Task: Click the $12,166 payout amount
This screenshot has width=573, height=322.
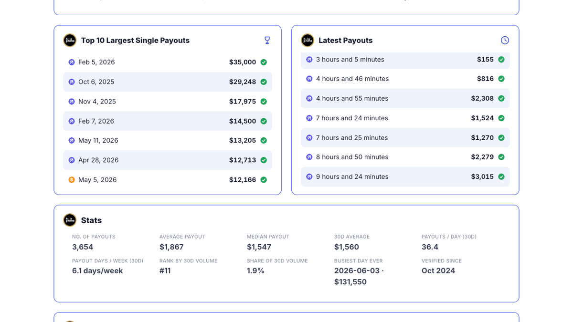Action: [x=243, y=180]
